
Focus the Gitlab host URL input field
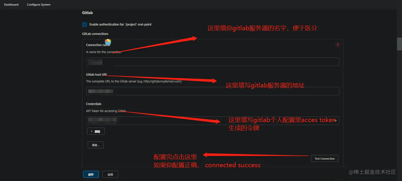pyautogui.click(x=212, y=91)
